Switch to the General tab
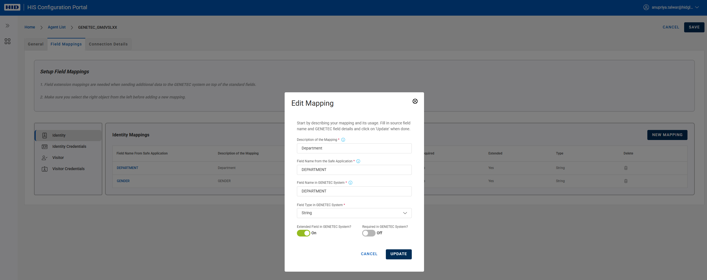This screenshot has height=280, width=707. coord(36,44)
